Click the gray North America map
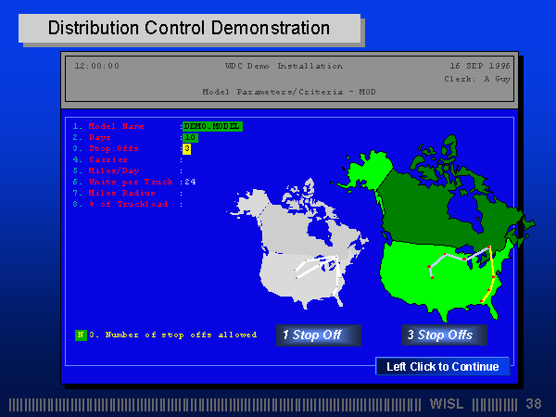The width and height of the screenshot is (556, 417). [x=297, y=245]
